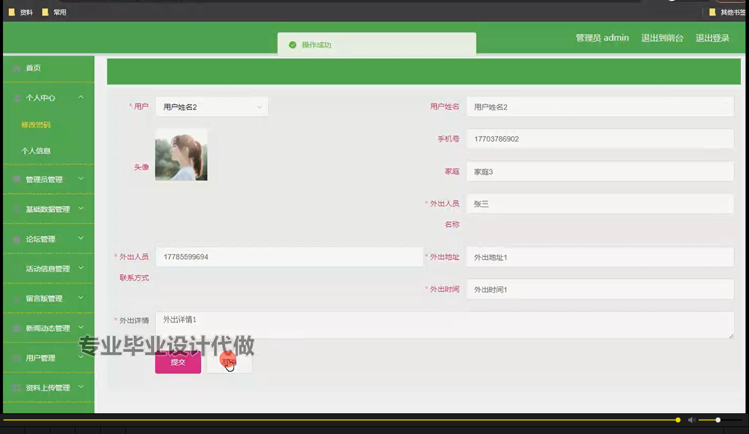Click the 资料上传管理 sidebar icon
Screen dimensions: 749x434
16,388
